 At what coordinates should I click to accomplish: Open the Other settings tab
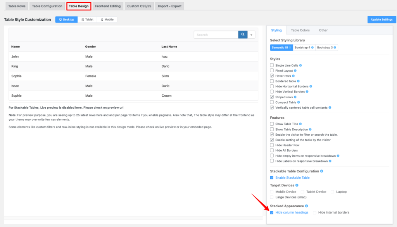323,30
